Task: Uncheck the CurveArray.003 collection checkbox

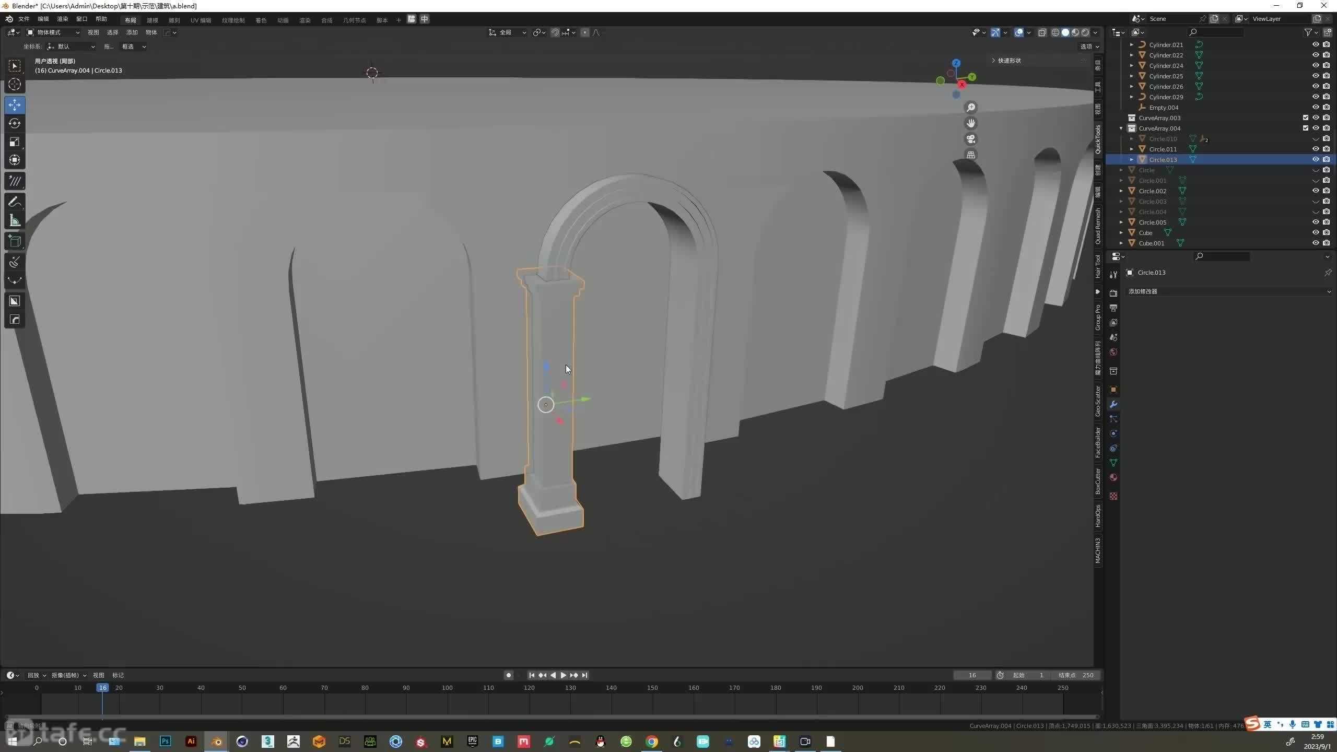Action: (1306, 118)
